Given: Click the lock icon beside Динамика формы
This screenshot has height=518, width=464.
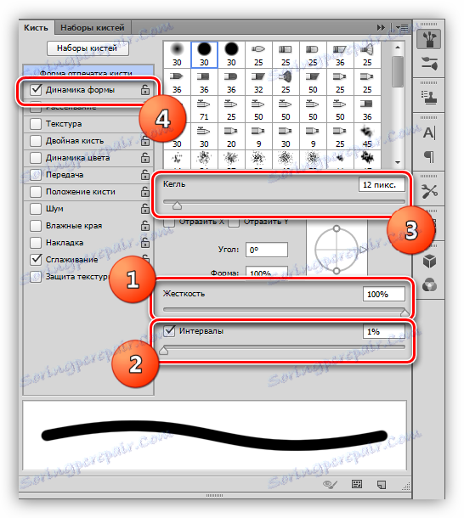Looking at the screenshot, I should tap(144, 90).
